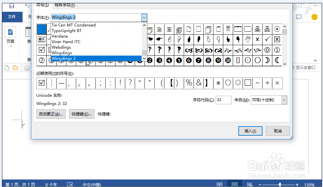The height and width of the screenshot is (187, 323).
Task: Open 快捷键(K)... shortcut key button
Action: coord(82,114)
